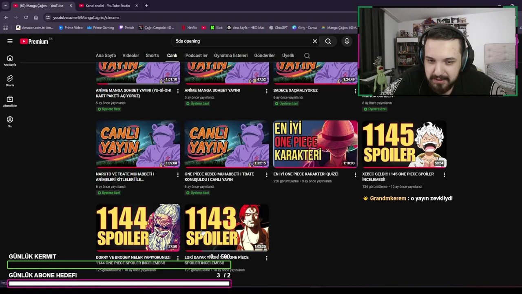522x294 pixels.
Task: Open XEBEC GELDİ 1145 ONE PİECE title link
Action: point(398,176)
